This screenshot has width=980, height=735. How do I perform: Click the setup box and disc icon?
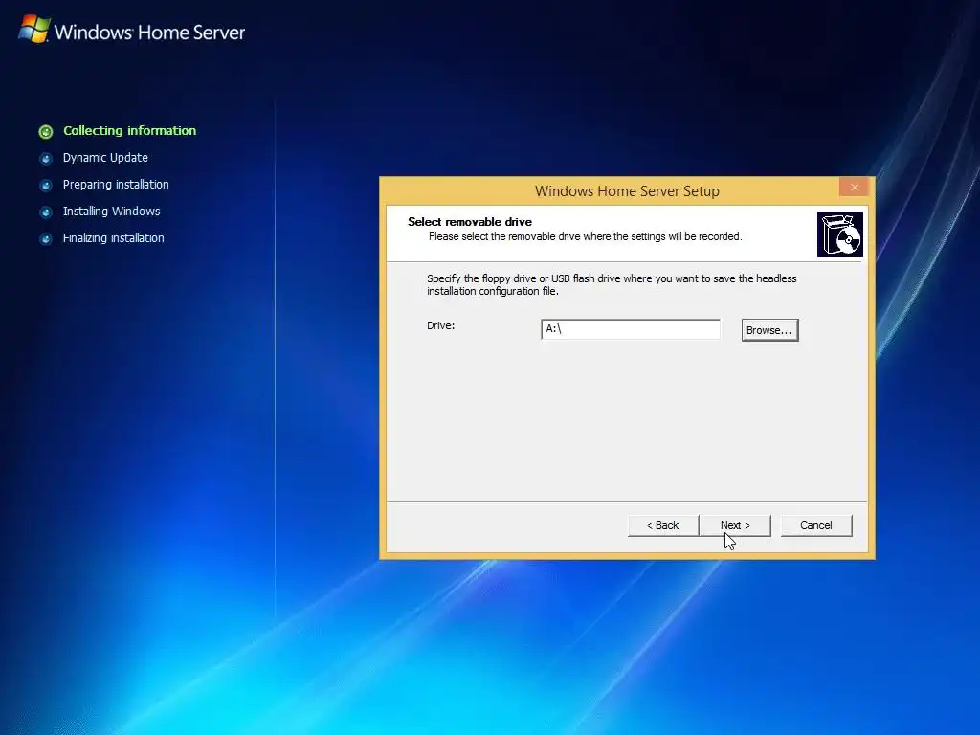point(840,234)
